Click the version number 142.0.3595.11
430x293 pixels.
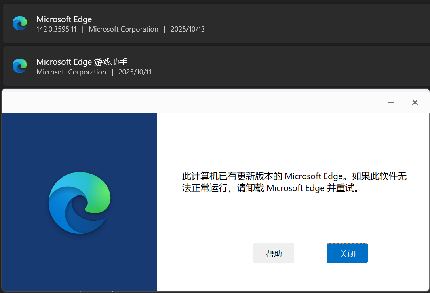[x=56, y=29]
